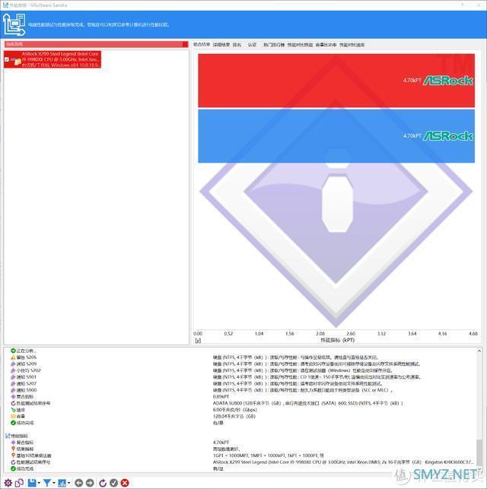Click the ADATA SU800 drive description text
The image size is (487, 489).
coord(307,403)
